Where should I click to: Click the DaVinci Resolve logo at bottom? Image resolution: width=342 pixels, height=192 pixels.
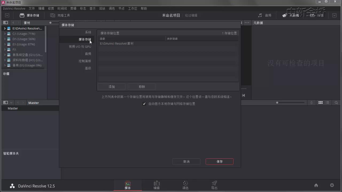click(12, 186)
